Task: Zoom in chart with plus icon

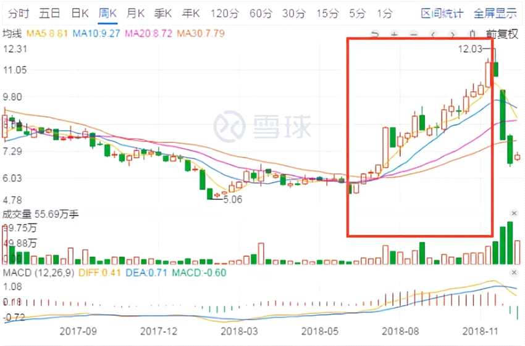Action: 395,34
